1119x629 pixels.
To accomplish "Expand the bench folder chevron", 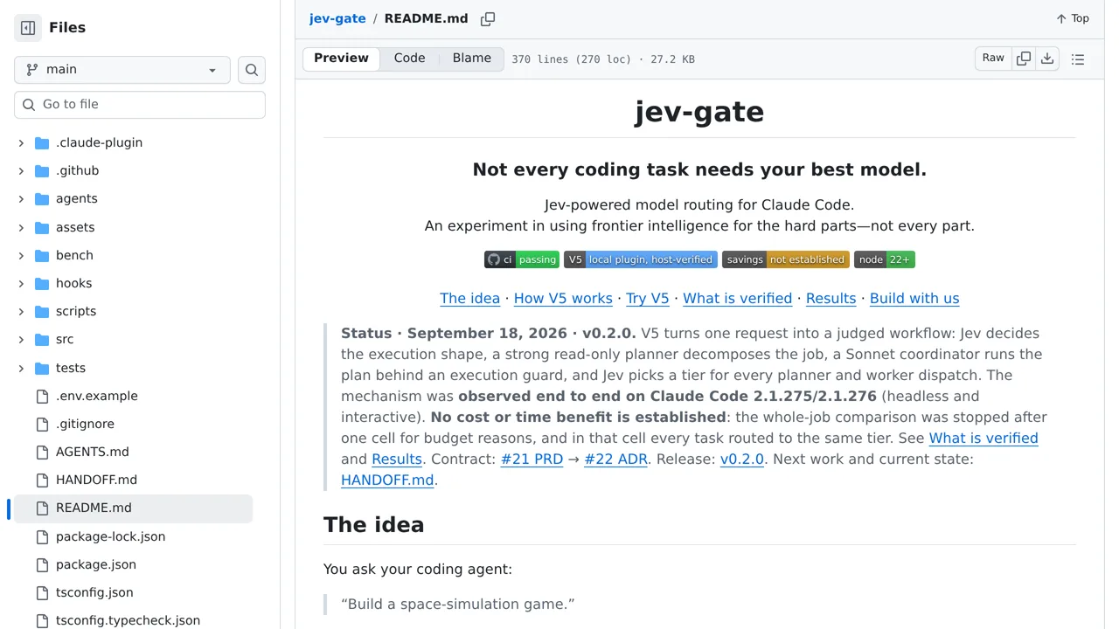I will click(21, 256).
